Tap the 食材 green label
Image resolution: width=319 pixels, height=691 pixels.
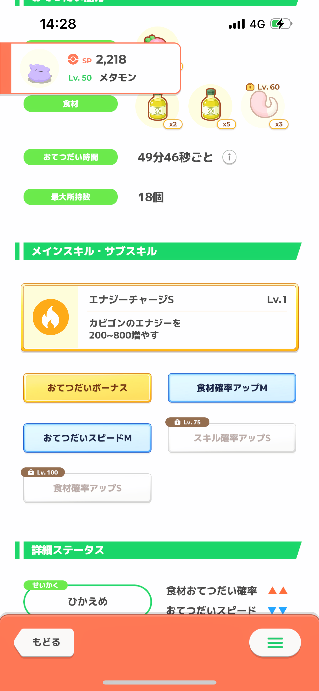coord(71,104)
